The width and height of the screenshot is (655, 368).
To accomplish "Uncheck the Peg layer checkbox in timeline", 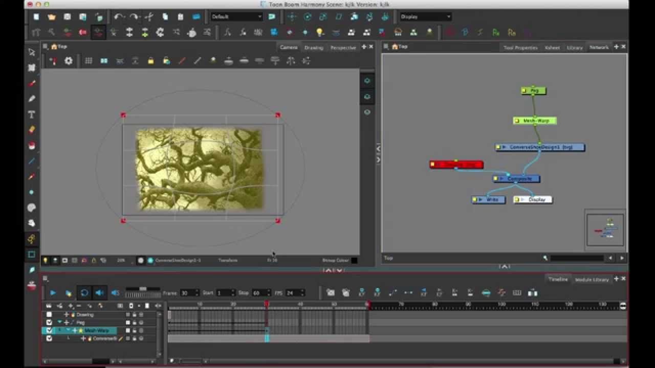I will point(49,323).
